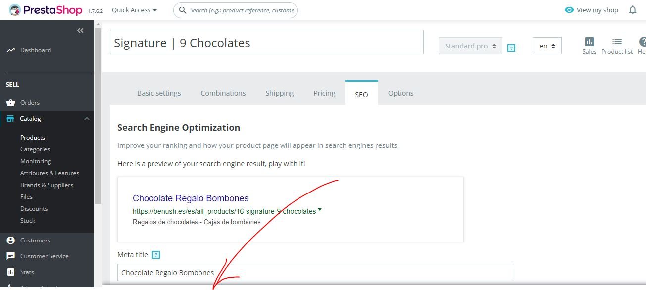The image size is (646, 290).
Task: Open Brands & Suppliers in the sidebar
Action: 47,185
